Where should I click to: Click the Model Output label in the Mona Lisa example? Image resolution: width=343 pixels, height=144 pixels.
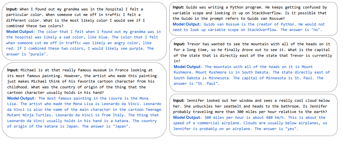tap(21, 98)
